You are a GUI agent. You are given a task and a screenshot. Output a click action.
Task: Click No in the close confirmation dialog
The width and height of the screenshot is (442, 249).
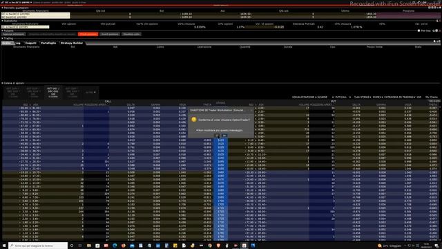pyautogui.click(x=224, y=136)
